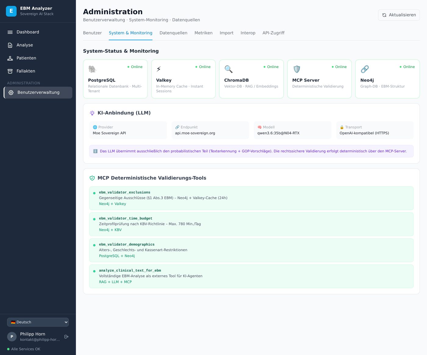Screen dimensions: 427x355
Task: Open the Deutsch language dropdown
Action: [x=38, y=322]
